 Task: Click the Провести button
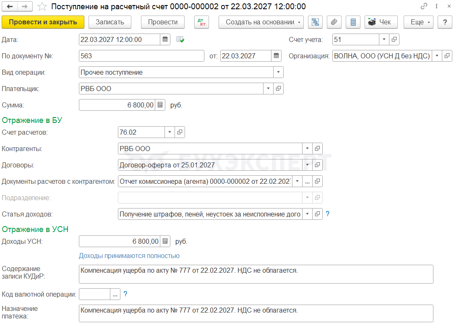[x=163, y=22]
